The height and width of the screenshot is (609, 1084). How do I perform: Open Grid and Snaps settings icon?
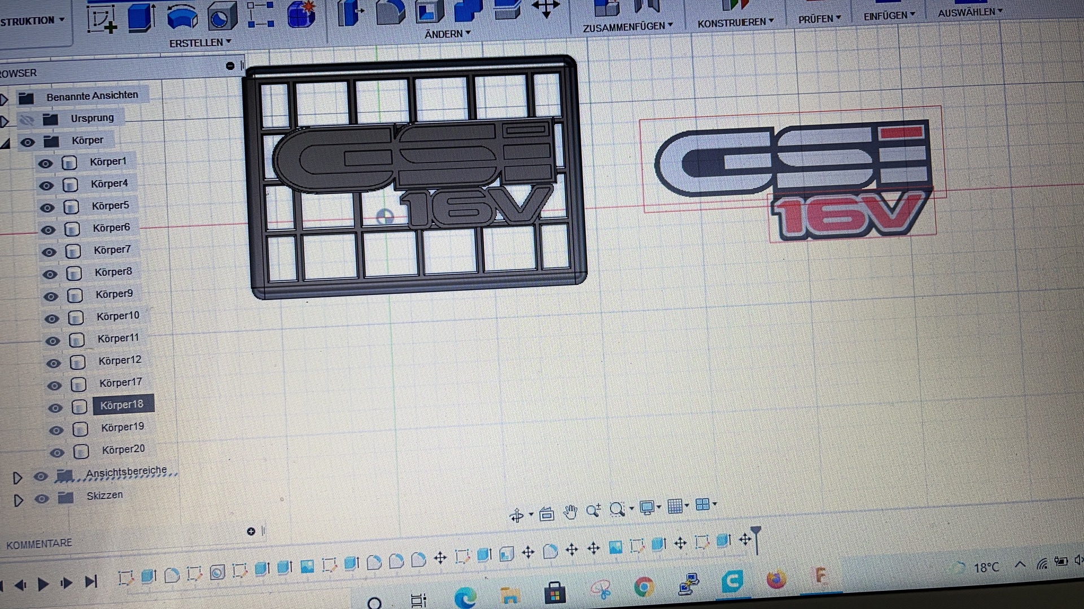coord(675,506)
